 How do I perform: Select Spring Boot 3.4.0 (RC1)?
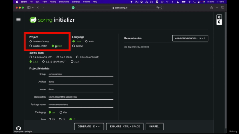[x=64, y=57]
